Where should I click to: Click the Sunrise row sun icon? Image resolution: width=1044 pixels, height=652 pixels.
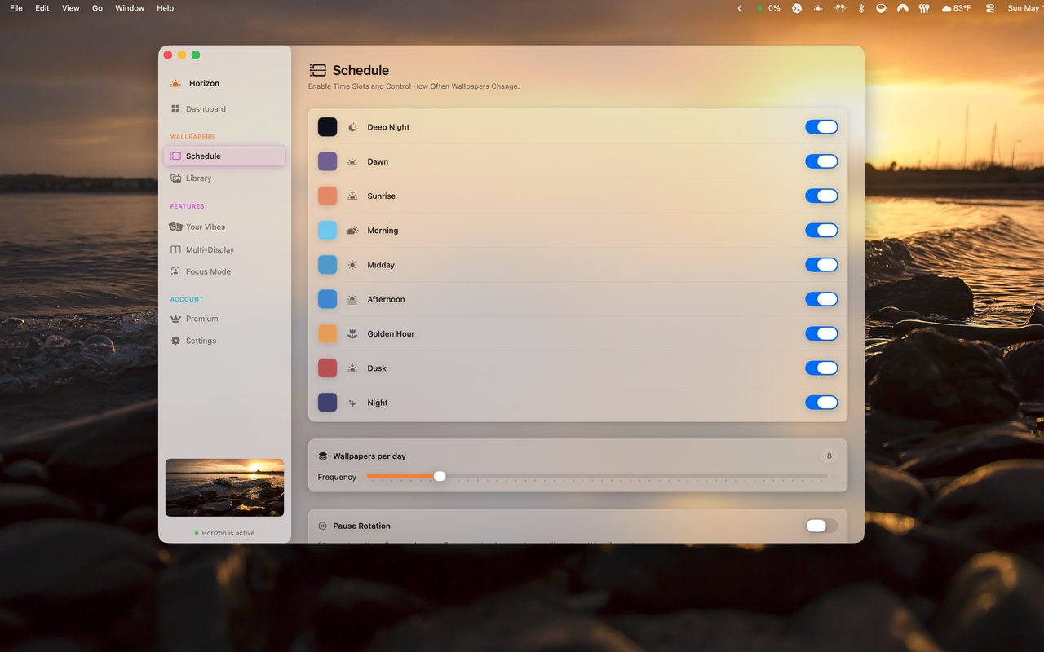click(352, 196)
